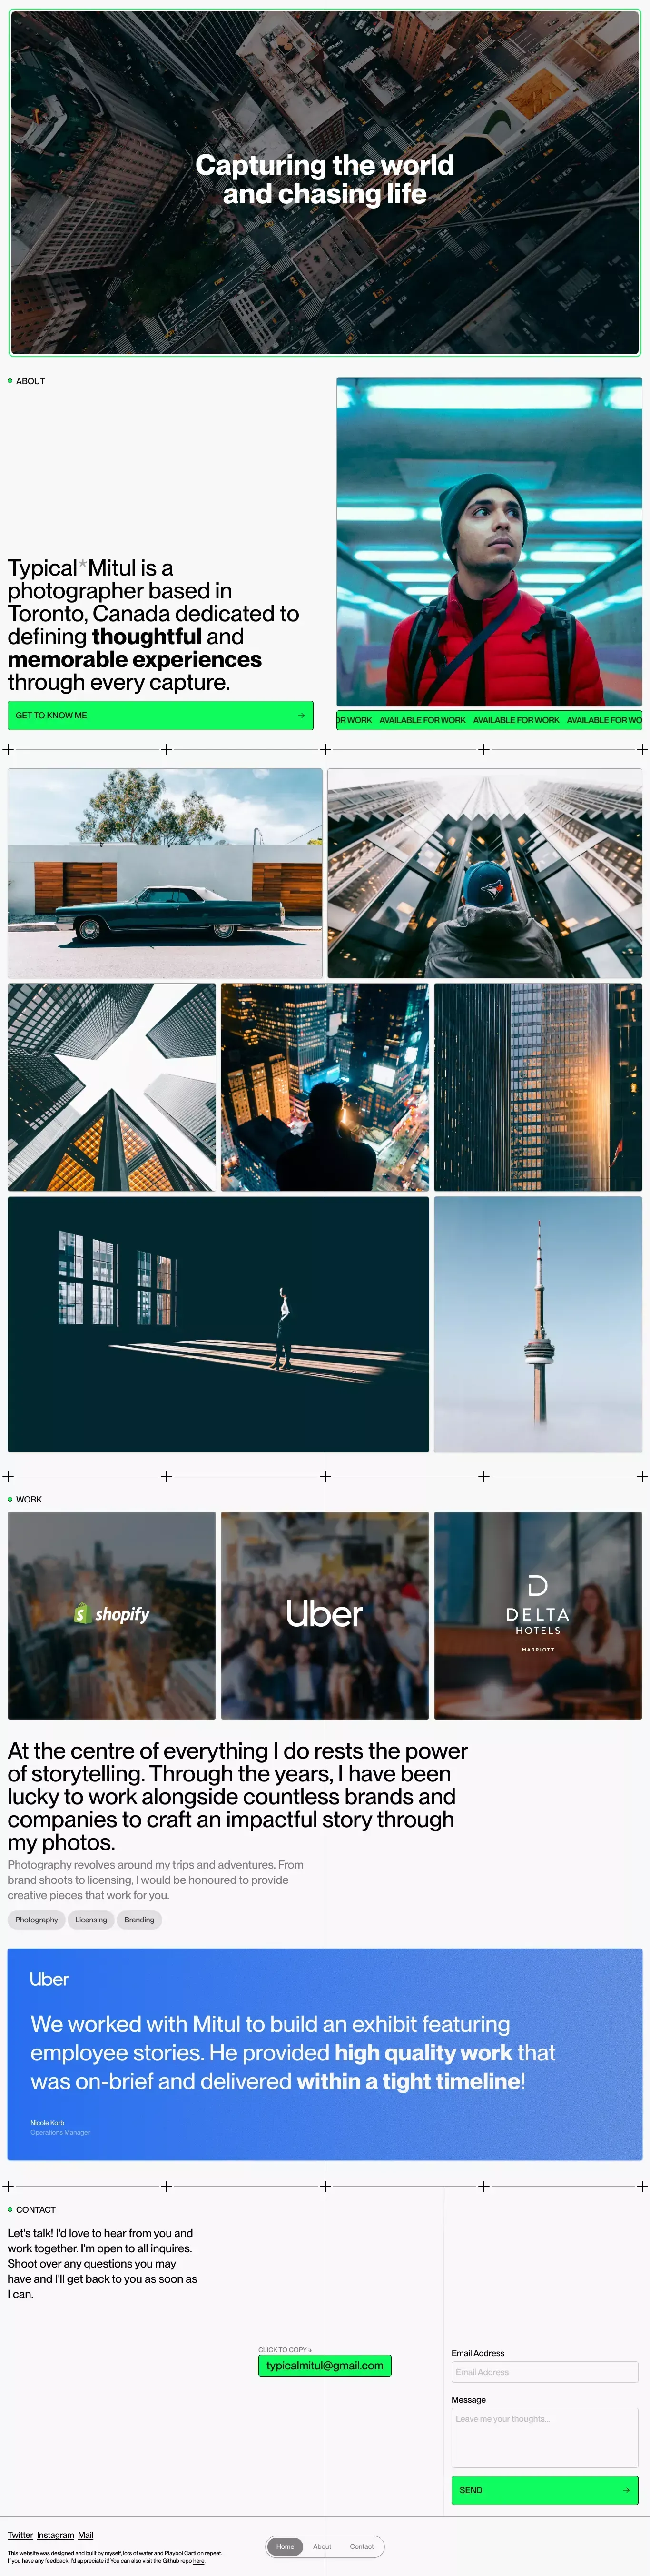Click the 'Capturing the world' hero headline
This screenshot has width=650, height=2576.
(325, 179)
